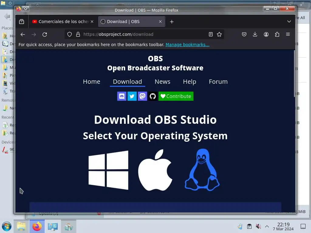Screen dimensions: 311x233
Task: Open the taskbar system settings monitor icon
Action: click(53, 226)
